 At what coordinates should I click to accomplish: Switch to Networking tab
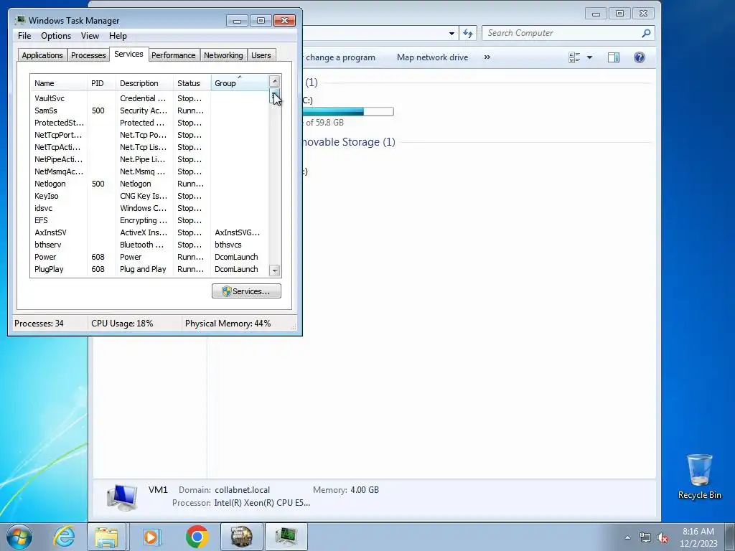pos(224,55)
